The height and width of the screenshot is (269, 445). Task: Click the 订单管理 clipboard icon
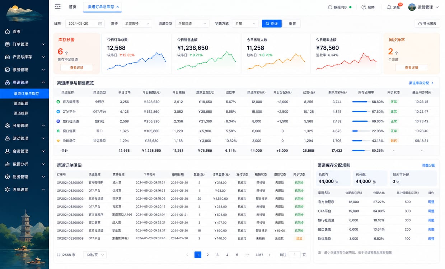8,44
